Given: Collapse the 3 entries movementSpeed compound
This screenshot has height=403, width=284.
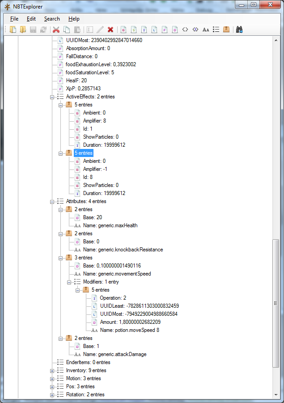Looking at the screenshot, I should [60, 258].
